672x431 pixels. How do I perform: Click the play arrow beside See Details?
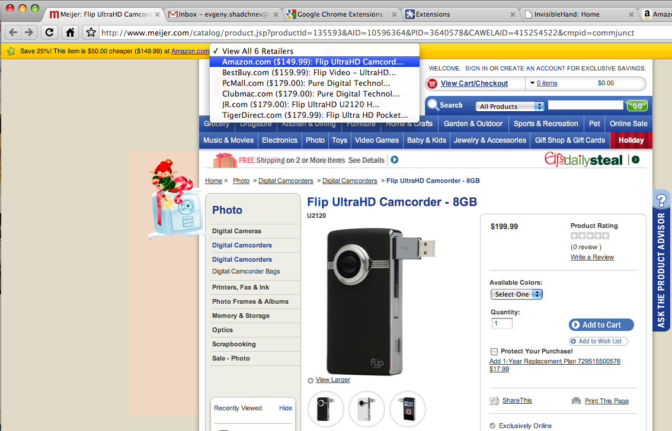pos(394,160)
